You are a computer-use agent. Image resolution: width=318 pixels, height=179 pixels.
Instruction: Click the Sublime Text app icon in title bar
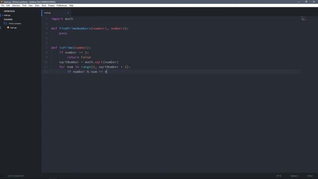point(1,2)
